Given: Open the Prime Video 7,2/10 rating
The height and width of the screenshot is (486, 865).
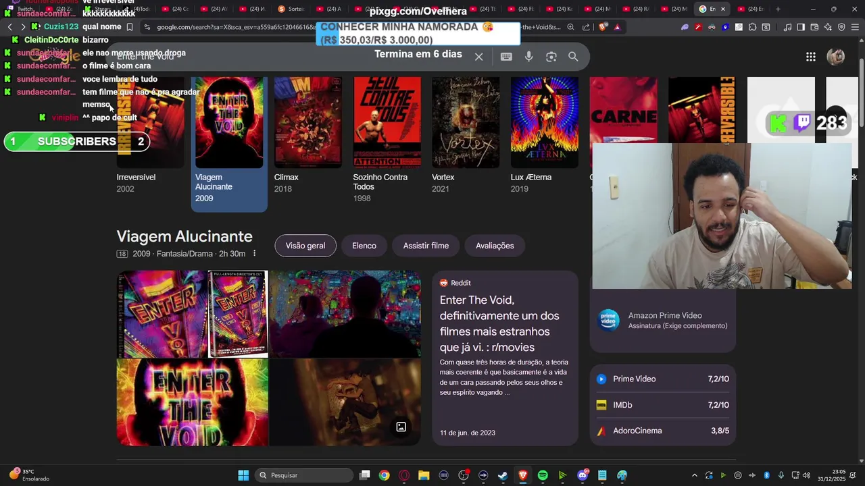Looking at the screenshot, I should tap(663, 379).
